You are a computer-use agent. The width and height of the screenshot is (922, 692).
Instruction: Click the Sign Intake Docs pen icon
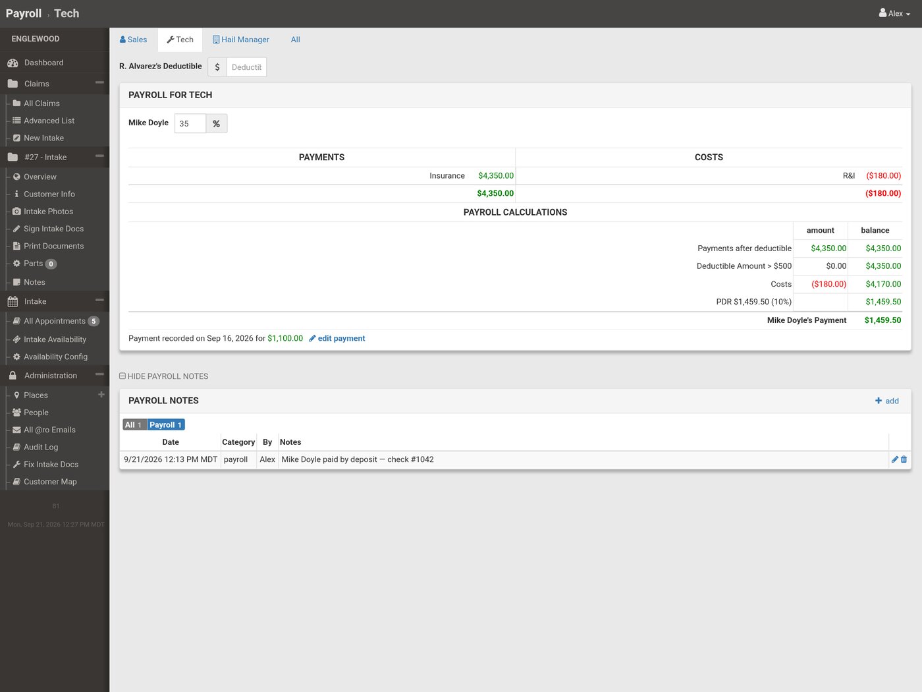point(16,229)
